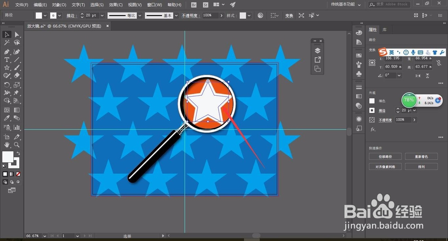
Task: Open the 等比 width profile dropdown
Action: click(x=140, y=15)
